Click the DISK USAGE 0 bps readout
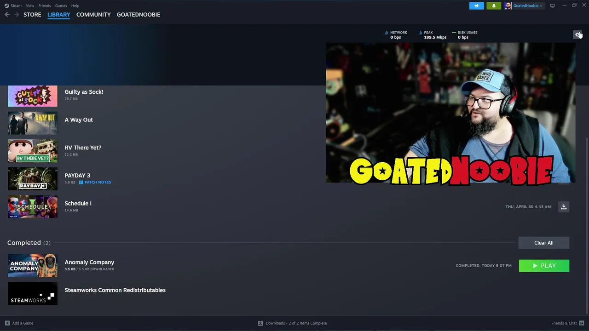This screenshot has width=589, height=331. click(x=464, y=35)
